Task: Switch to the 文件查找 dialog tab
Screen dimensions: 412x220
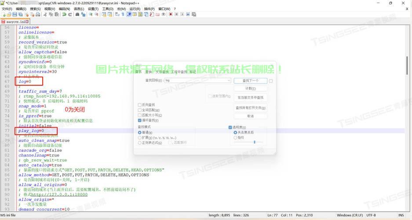Action: 162,72
